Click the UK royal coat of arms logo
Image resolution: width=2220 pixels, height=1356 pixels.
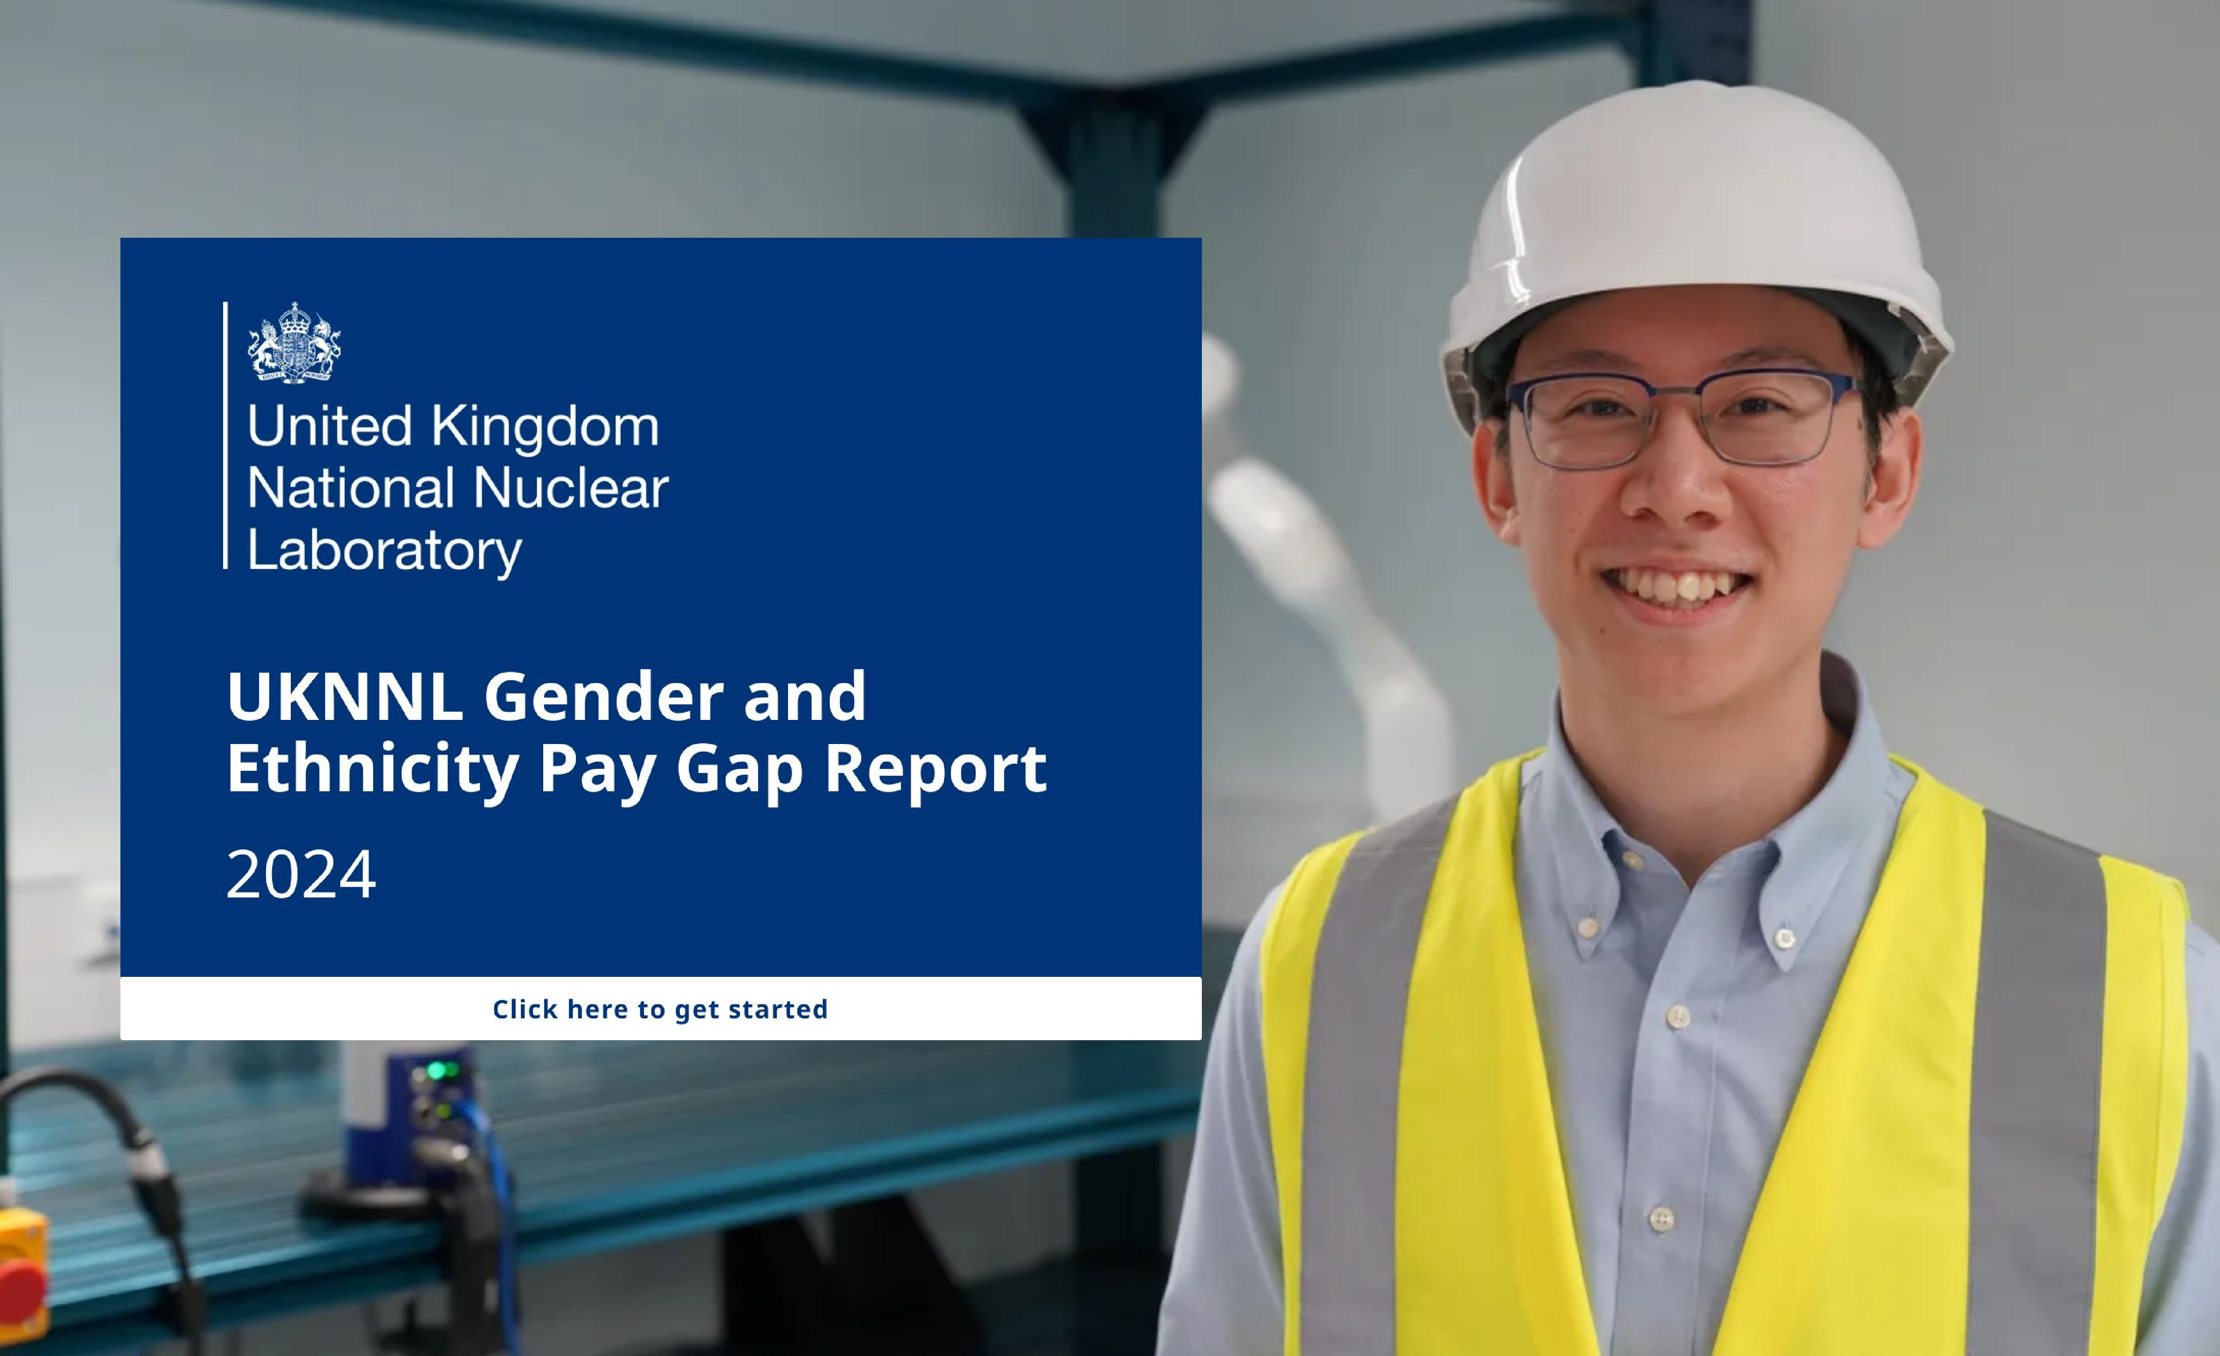pyautogui.click(x=295, y=343)
